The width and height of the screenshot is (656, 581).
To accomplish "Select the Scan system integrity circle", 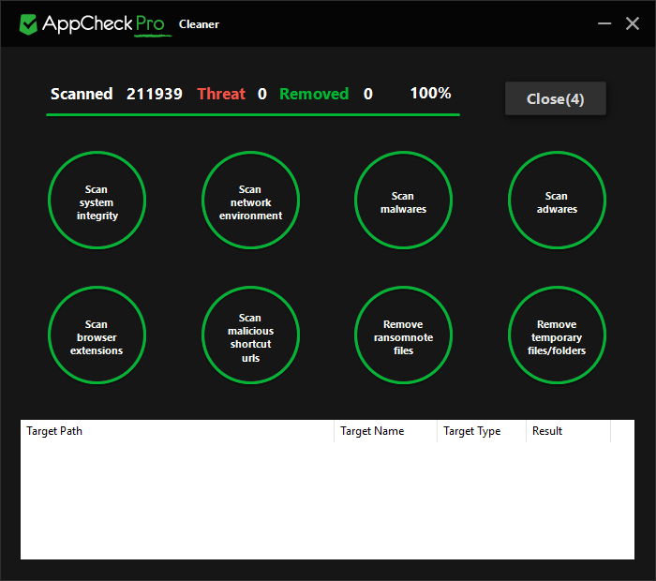I will point(97,201).
